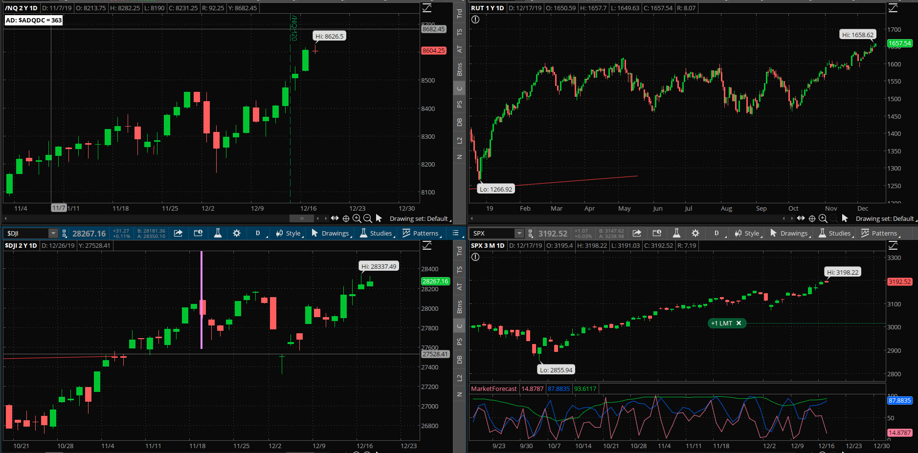Open SPX edit studies flask icon

click(x=676, y=233)
